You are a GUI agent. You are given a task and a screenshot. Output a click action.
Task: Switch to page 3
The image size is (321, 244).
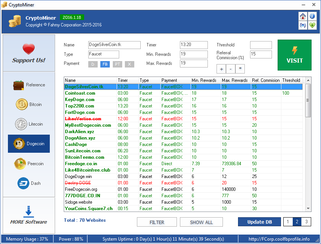coord(306,222)
